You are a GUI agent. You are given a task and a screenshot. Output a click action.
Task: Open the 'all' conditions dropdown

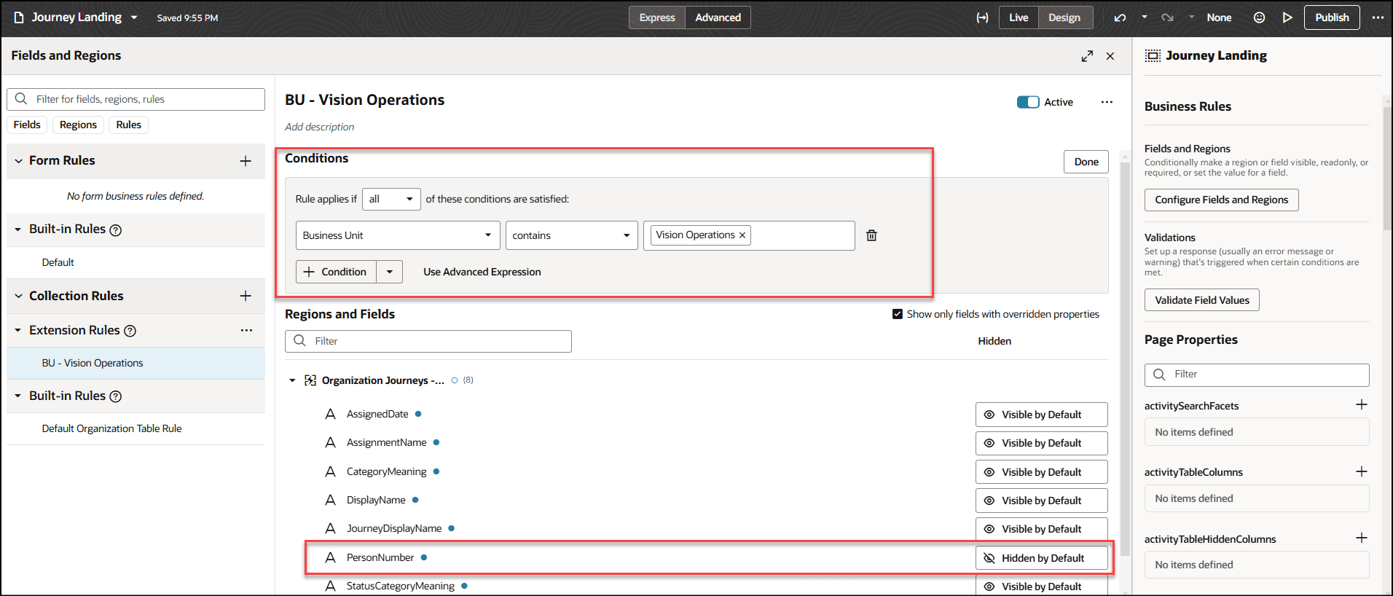tap(391, 199)
